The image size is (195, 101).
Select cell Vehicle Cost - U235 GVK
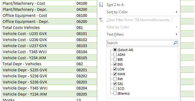38,34
